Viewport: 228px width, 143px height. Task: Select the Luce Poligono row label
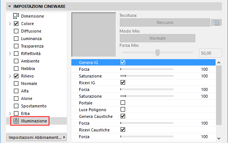(92, 110)
